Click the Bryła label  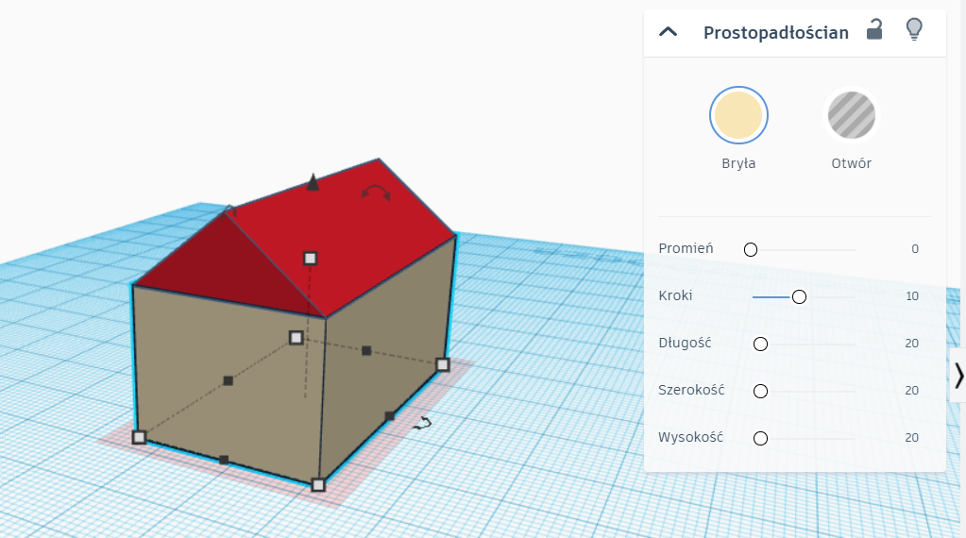738,163
